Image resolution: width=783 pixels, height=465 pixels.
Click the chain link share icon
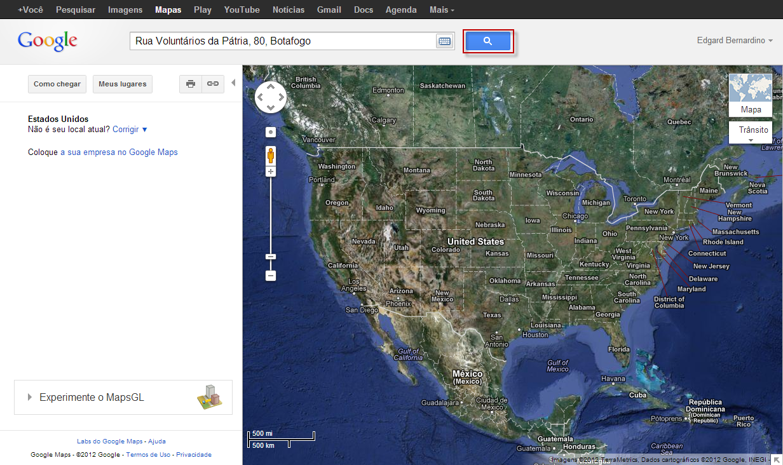213,84
